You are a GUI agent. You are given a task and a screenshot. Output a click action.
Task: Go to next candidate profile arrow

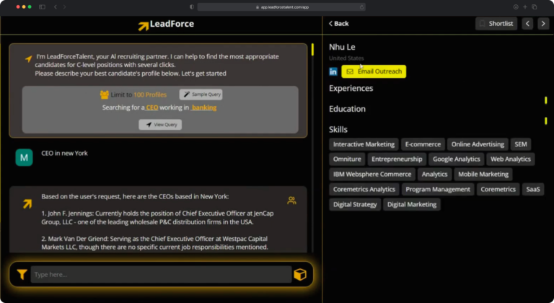tap(543, 24)
